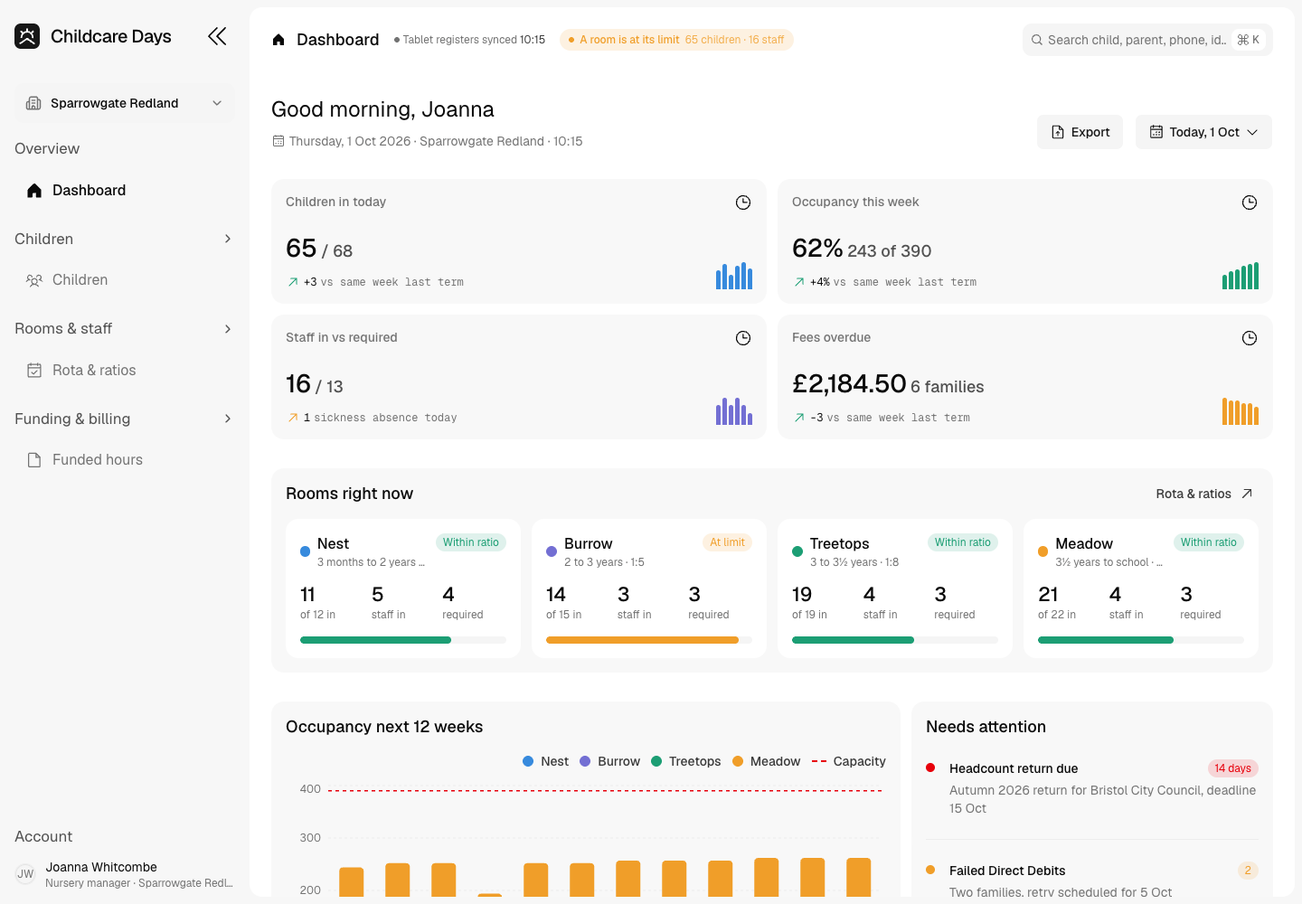Click the trend arrow beside +3 vs same week
1302x904 pixels.
click(x=293, y=282)
